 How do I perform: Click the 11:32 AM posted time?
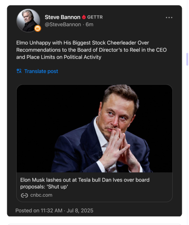pyautogui.click(x=51, y=211)
